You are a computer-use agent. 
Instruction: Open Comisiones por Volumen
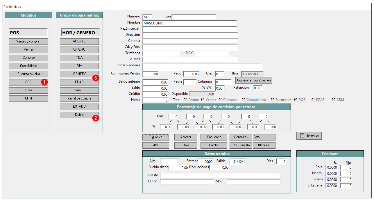pos(254,80)
